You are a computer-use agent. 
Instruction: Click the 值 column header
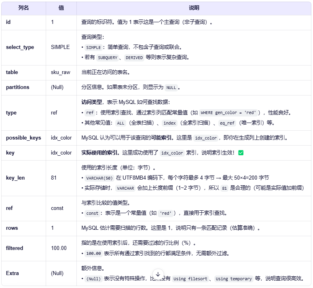point(61,8)
